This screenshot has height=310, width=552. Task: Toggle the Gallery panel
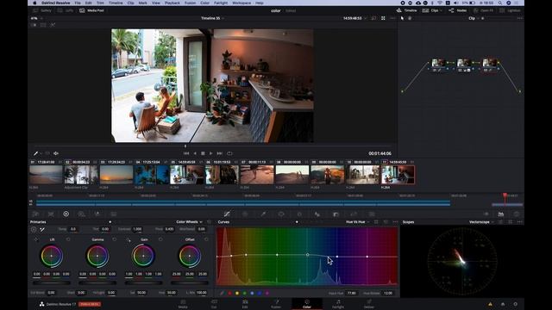tap(42, 10)
